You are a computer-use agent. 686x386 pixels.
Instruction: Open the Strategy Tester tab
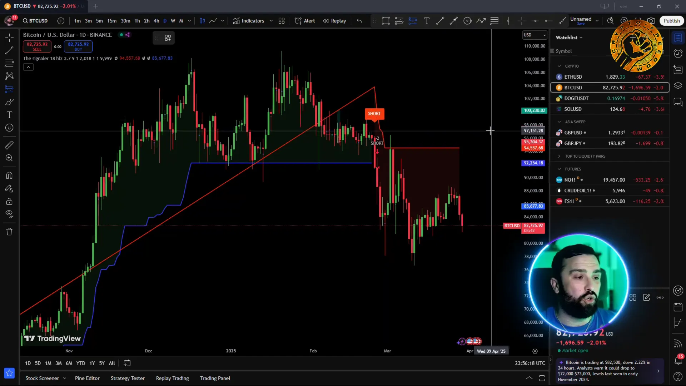click(128, 378)
